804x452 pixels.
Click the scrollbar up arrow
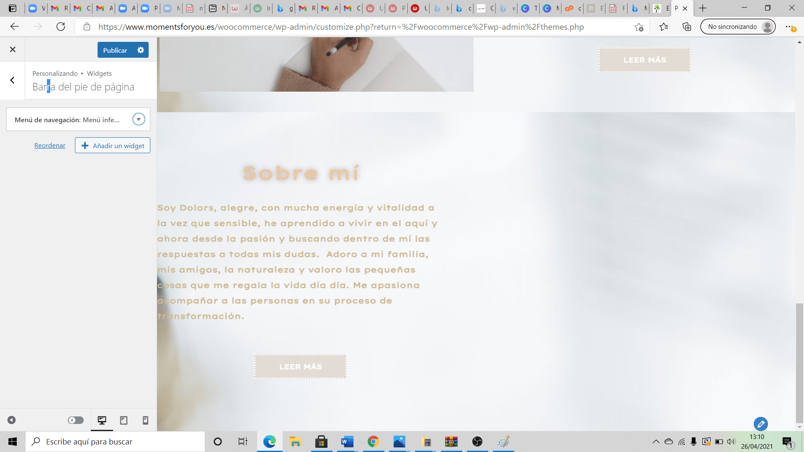tap(799, 41)
